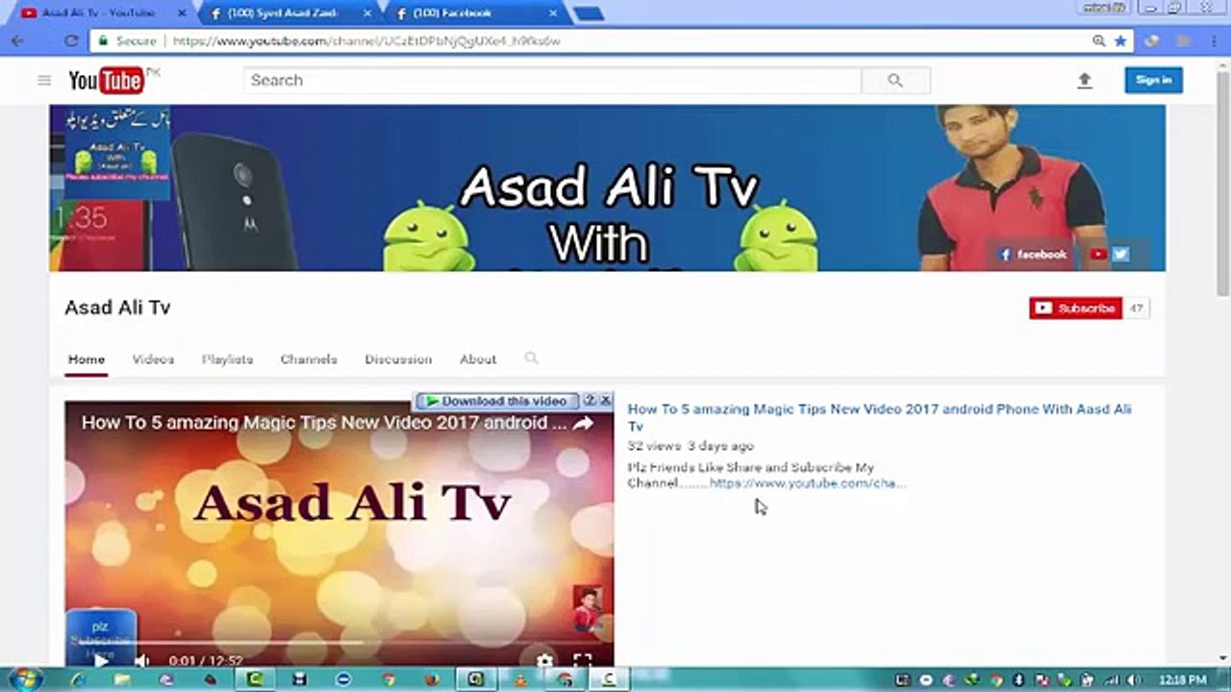The height and width of the screenshot is (692, 1231).
Task: Click the upload arrow icon
Action: pyautogui.click(x=1085, y=81)
